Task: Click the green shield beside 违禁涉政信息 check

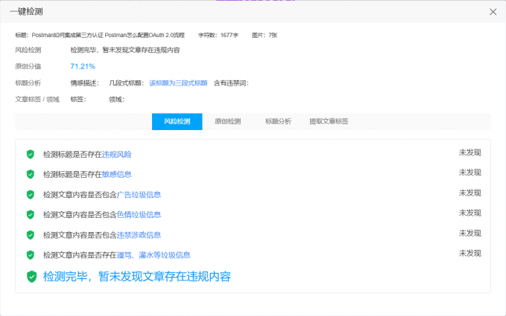Action: coord(31,235)
